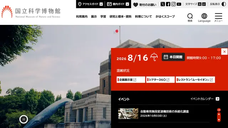This screenshot has width=228, height=128.
Task: Open the 利用案内 menu item
Action: click(82, 17)
